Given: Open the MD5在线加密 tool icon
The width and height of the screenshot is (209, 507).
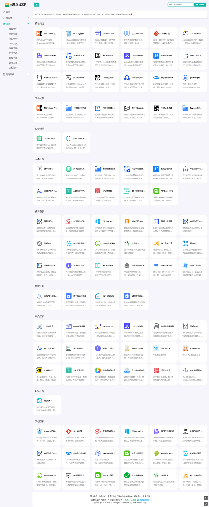Looking at the screenshot, I should 98,296.
